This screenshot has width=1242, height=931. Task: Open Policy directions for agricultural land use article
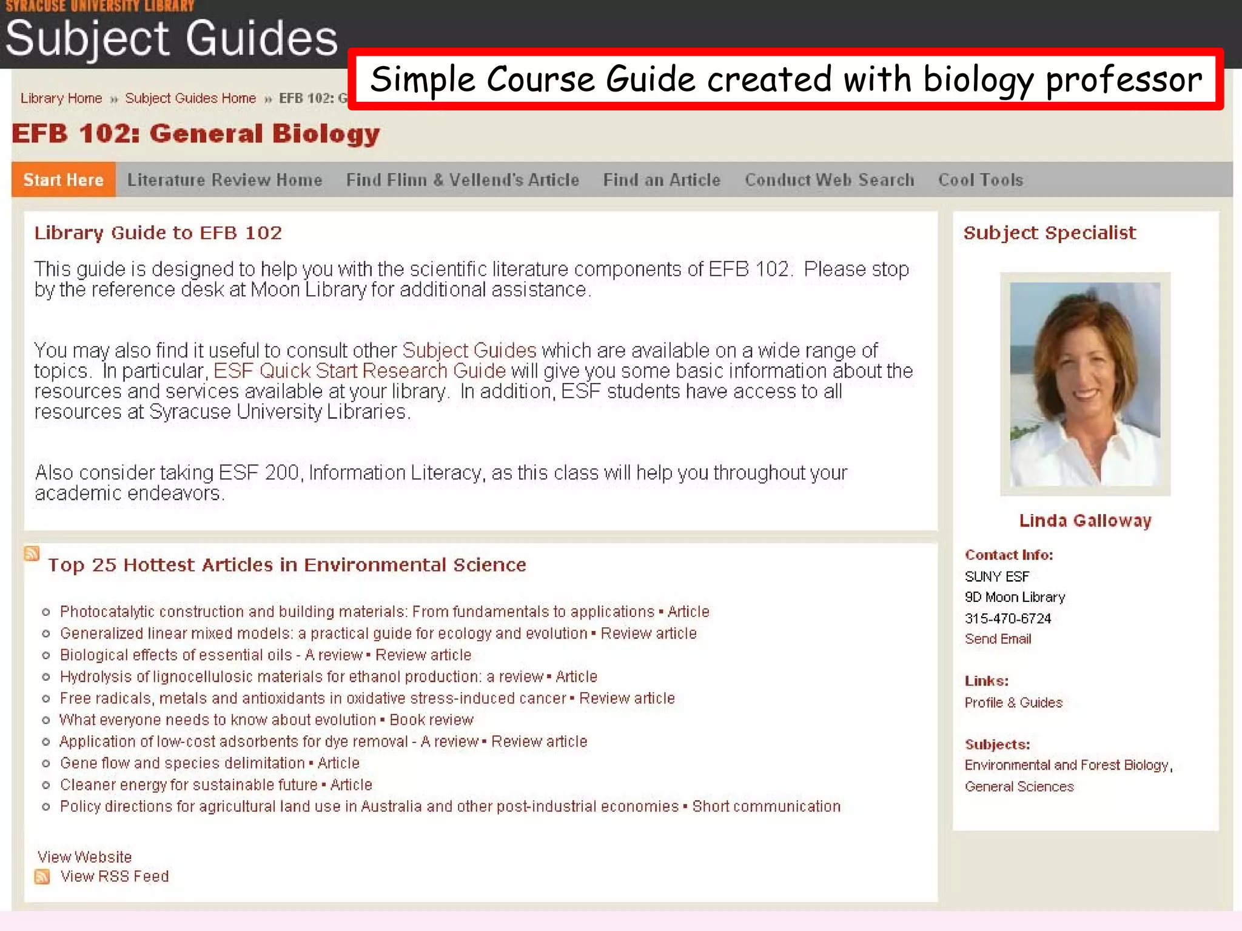click(x=450, y=807)
